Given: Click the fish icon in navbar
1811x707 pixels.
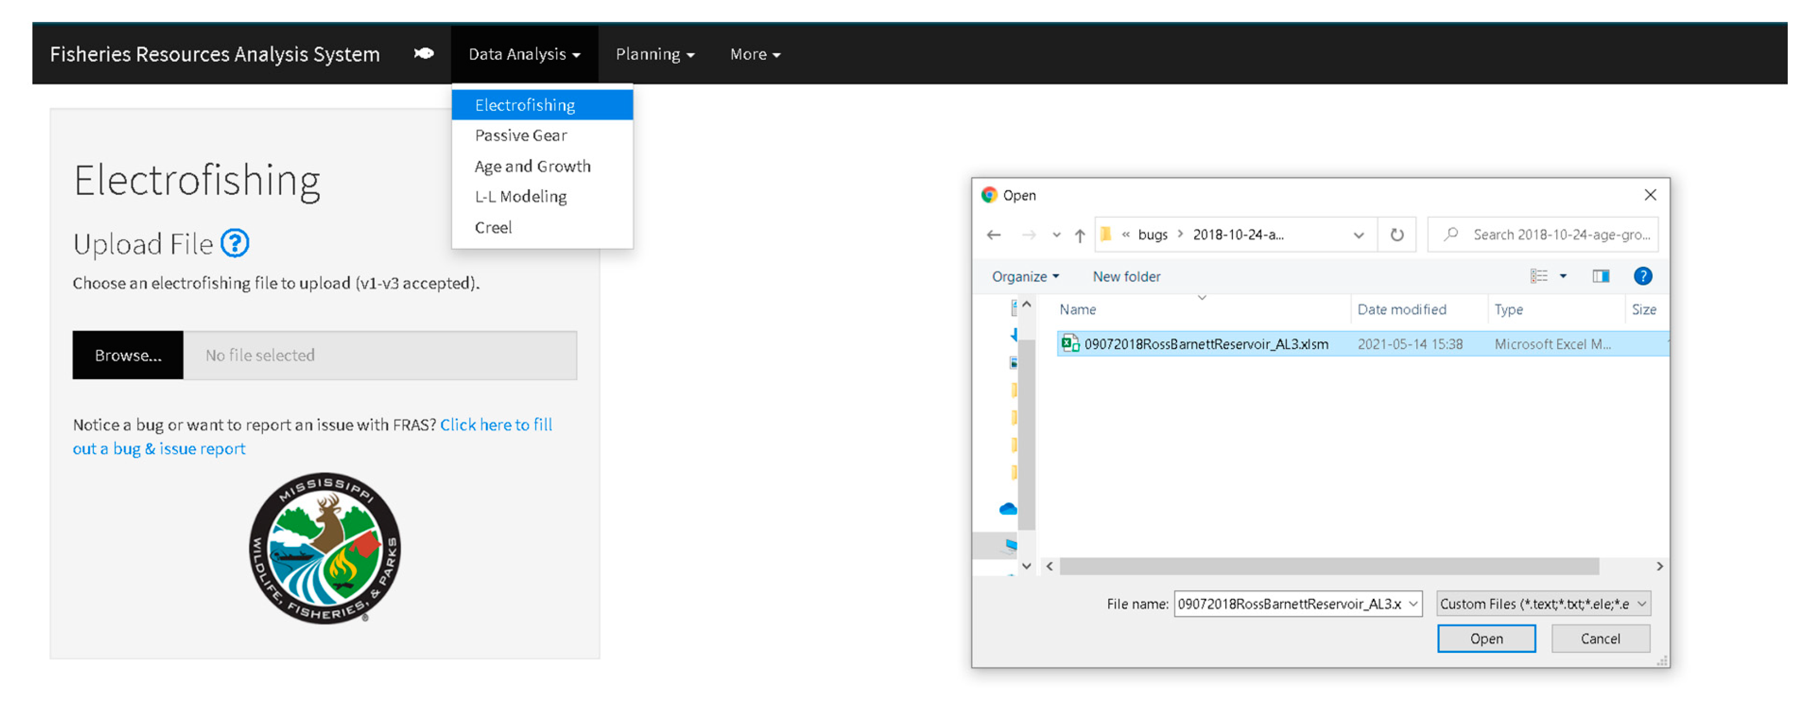Looking at the screenshot, I should tap(423, 53).
